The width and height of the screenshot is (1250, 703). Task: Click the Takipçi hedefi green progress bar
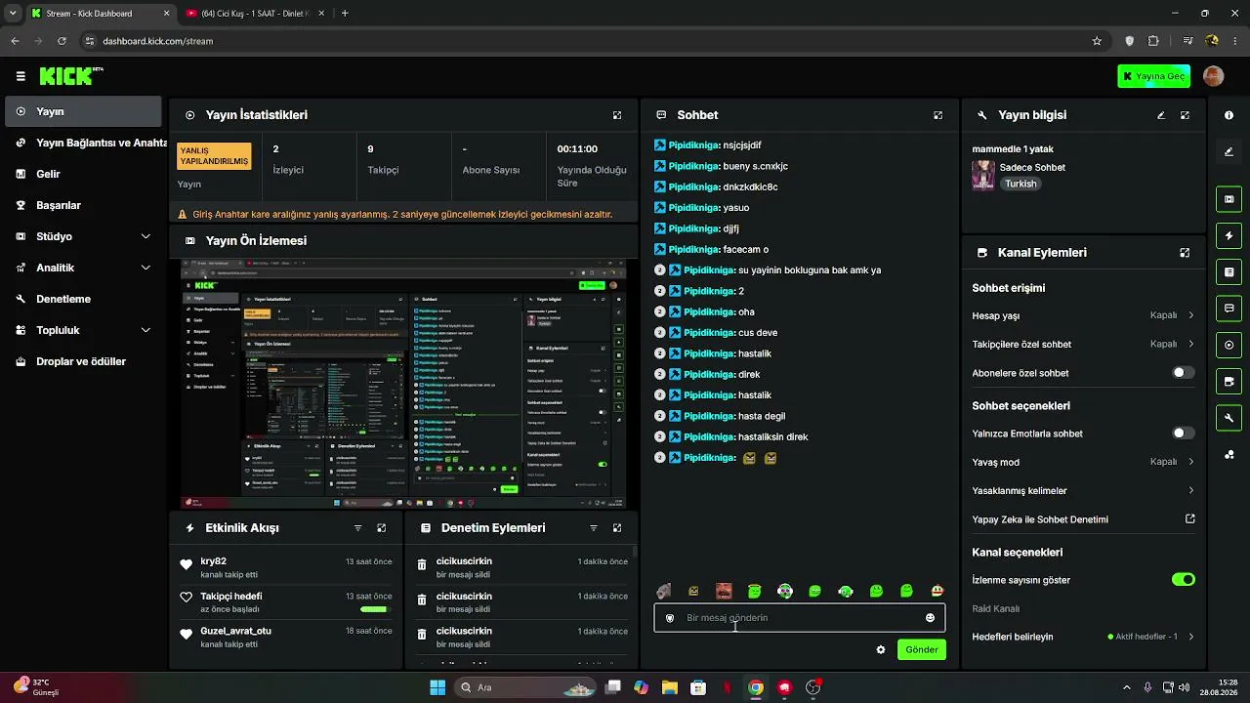coord(374,609)
